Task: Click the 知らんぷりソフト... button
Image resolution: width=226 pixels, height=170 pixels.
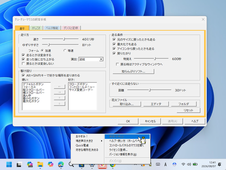Action: click(134, 71)
